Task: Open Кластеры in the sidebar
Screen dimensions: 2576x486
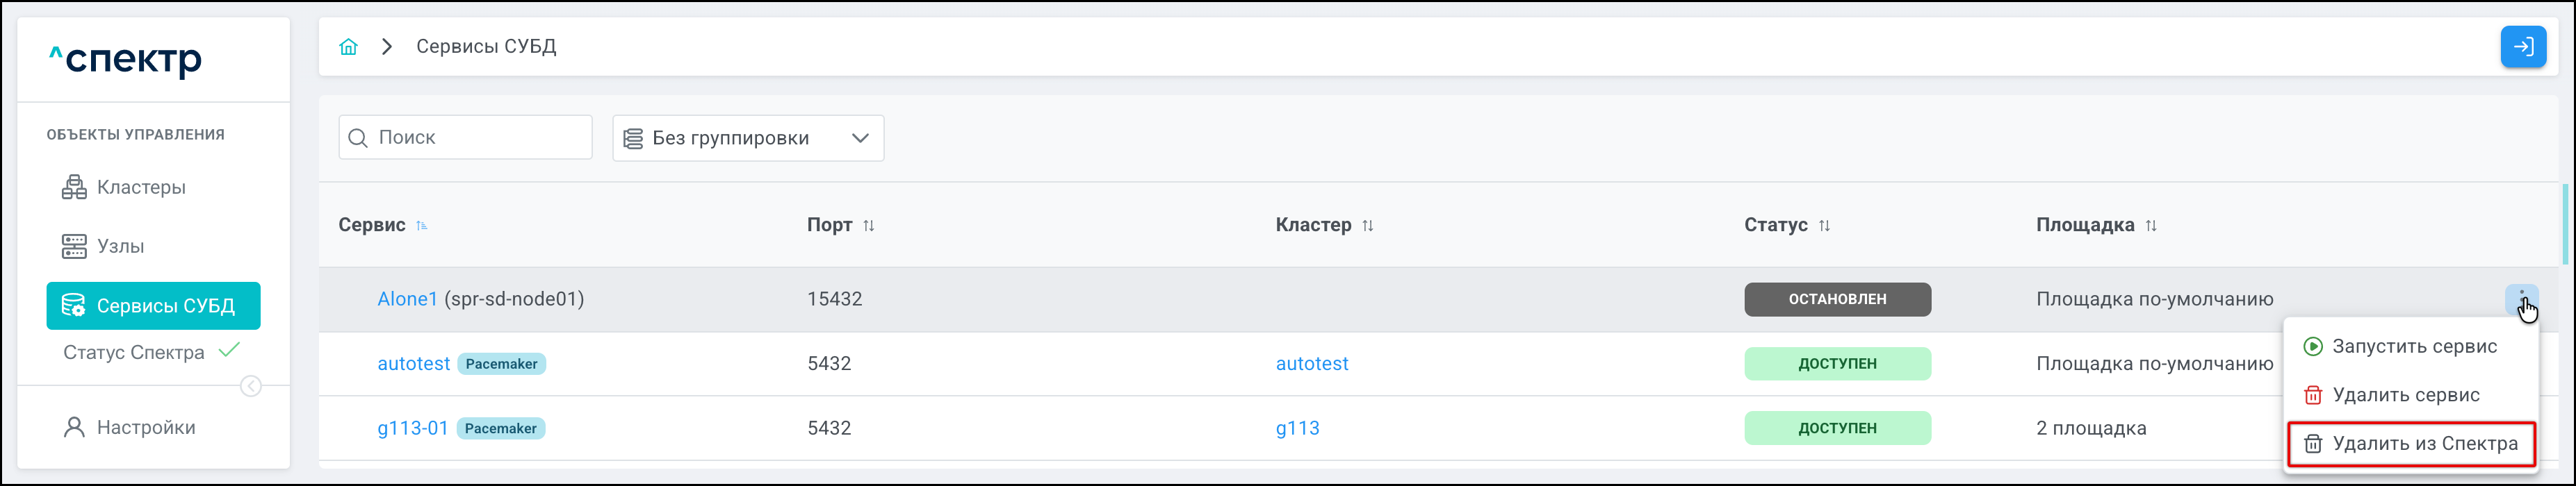Action: pyautogui.click(x=141, y=187)
